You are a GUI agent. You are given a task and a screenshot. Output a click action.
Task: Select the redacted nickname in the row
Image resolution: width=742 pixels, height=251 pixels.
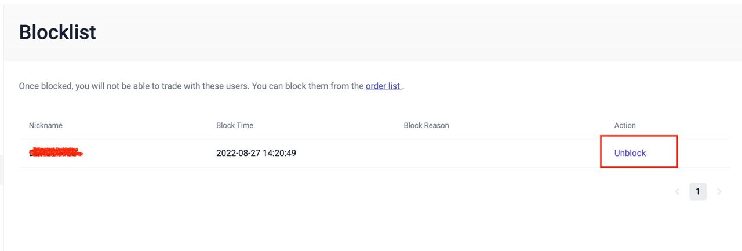coord(56,153)
